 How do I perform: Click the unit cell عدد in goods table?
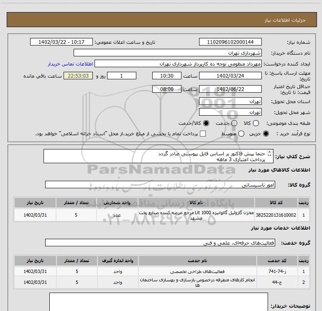(x=117, y=215)
